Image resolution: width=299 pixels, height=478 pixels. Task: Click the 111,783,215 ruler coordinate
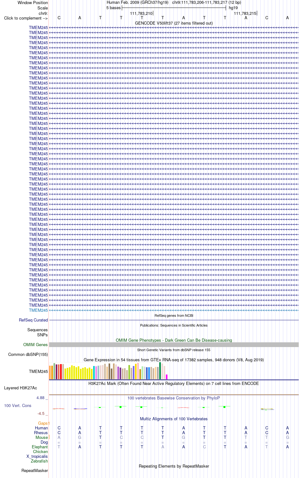click(245, 13)
